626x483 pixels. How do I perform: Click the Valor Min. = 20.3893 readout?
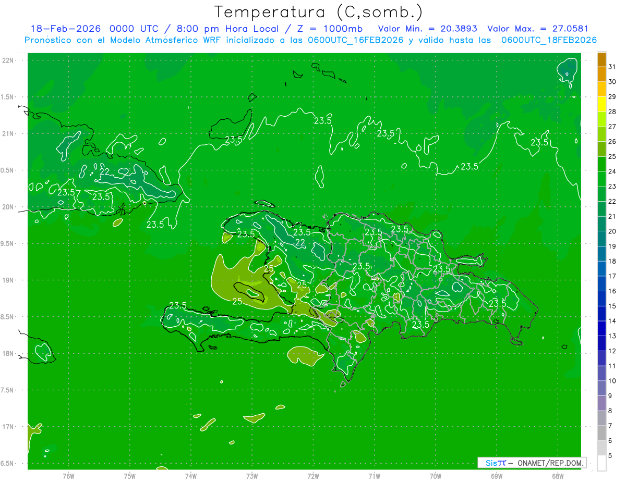(428, 29)
